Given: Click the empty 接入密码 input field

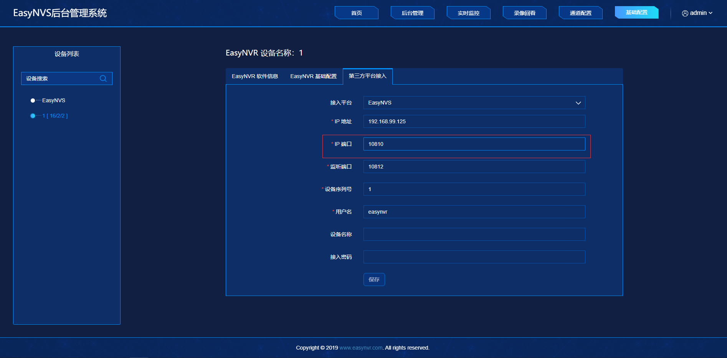Looking at the screenshot, I should tap(474, 257).
